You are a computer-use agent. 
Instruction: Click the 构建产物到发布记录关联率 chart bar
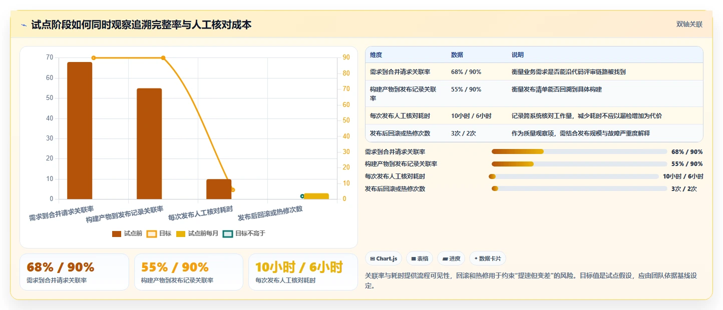[x=149, y=143]
